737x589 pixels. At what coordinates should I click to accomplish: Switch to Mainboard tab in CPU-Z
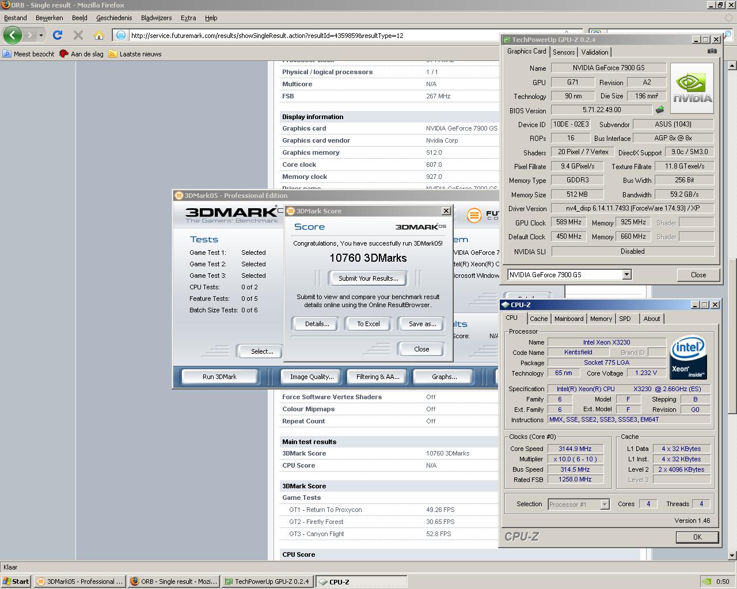pos(569,319)
